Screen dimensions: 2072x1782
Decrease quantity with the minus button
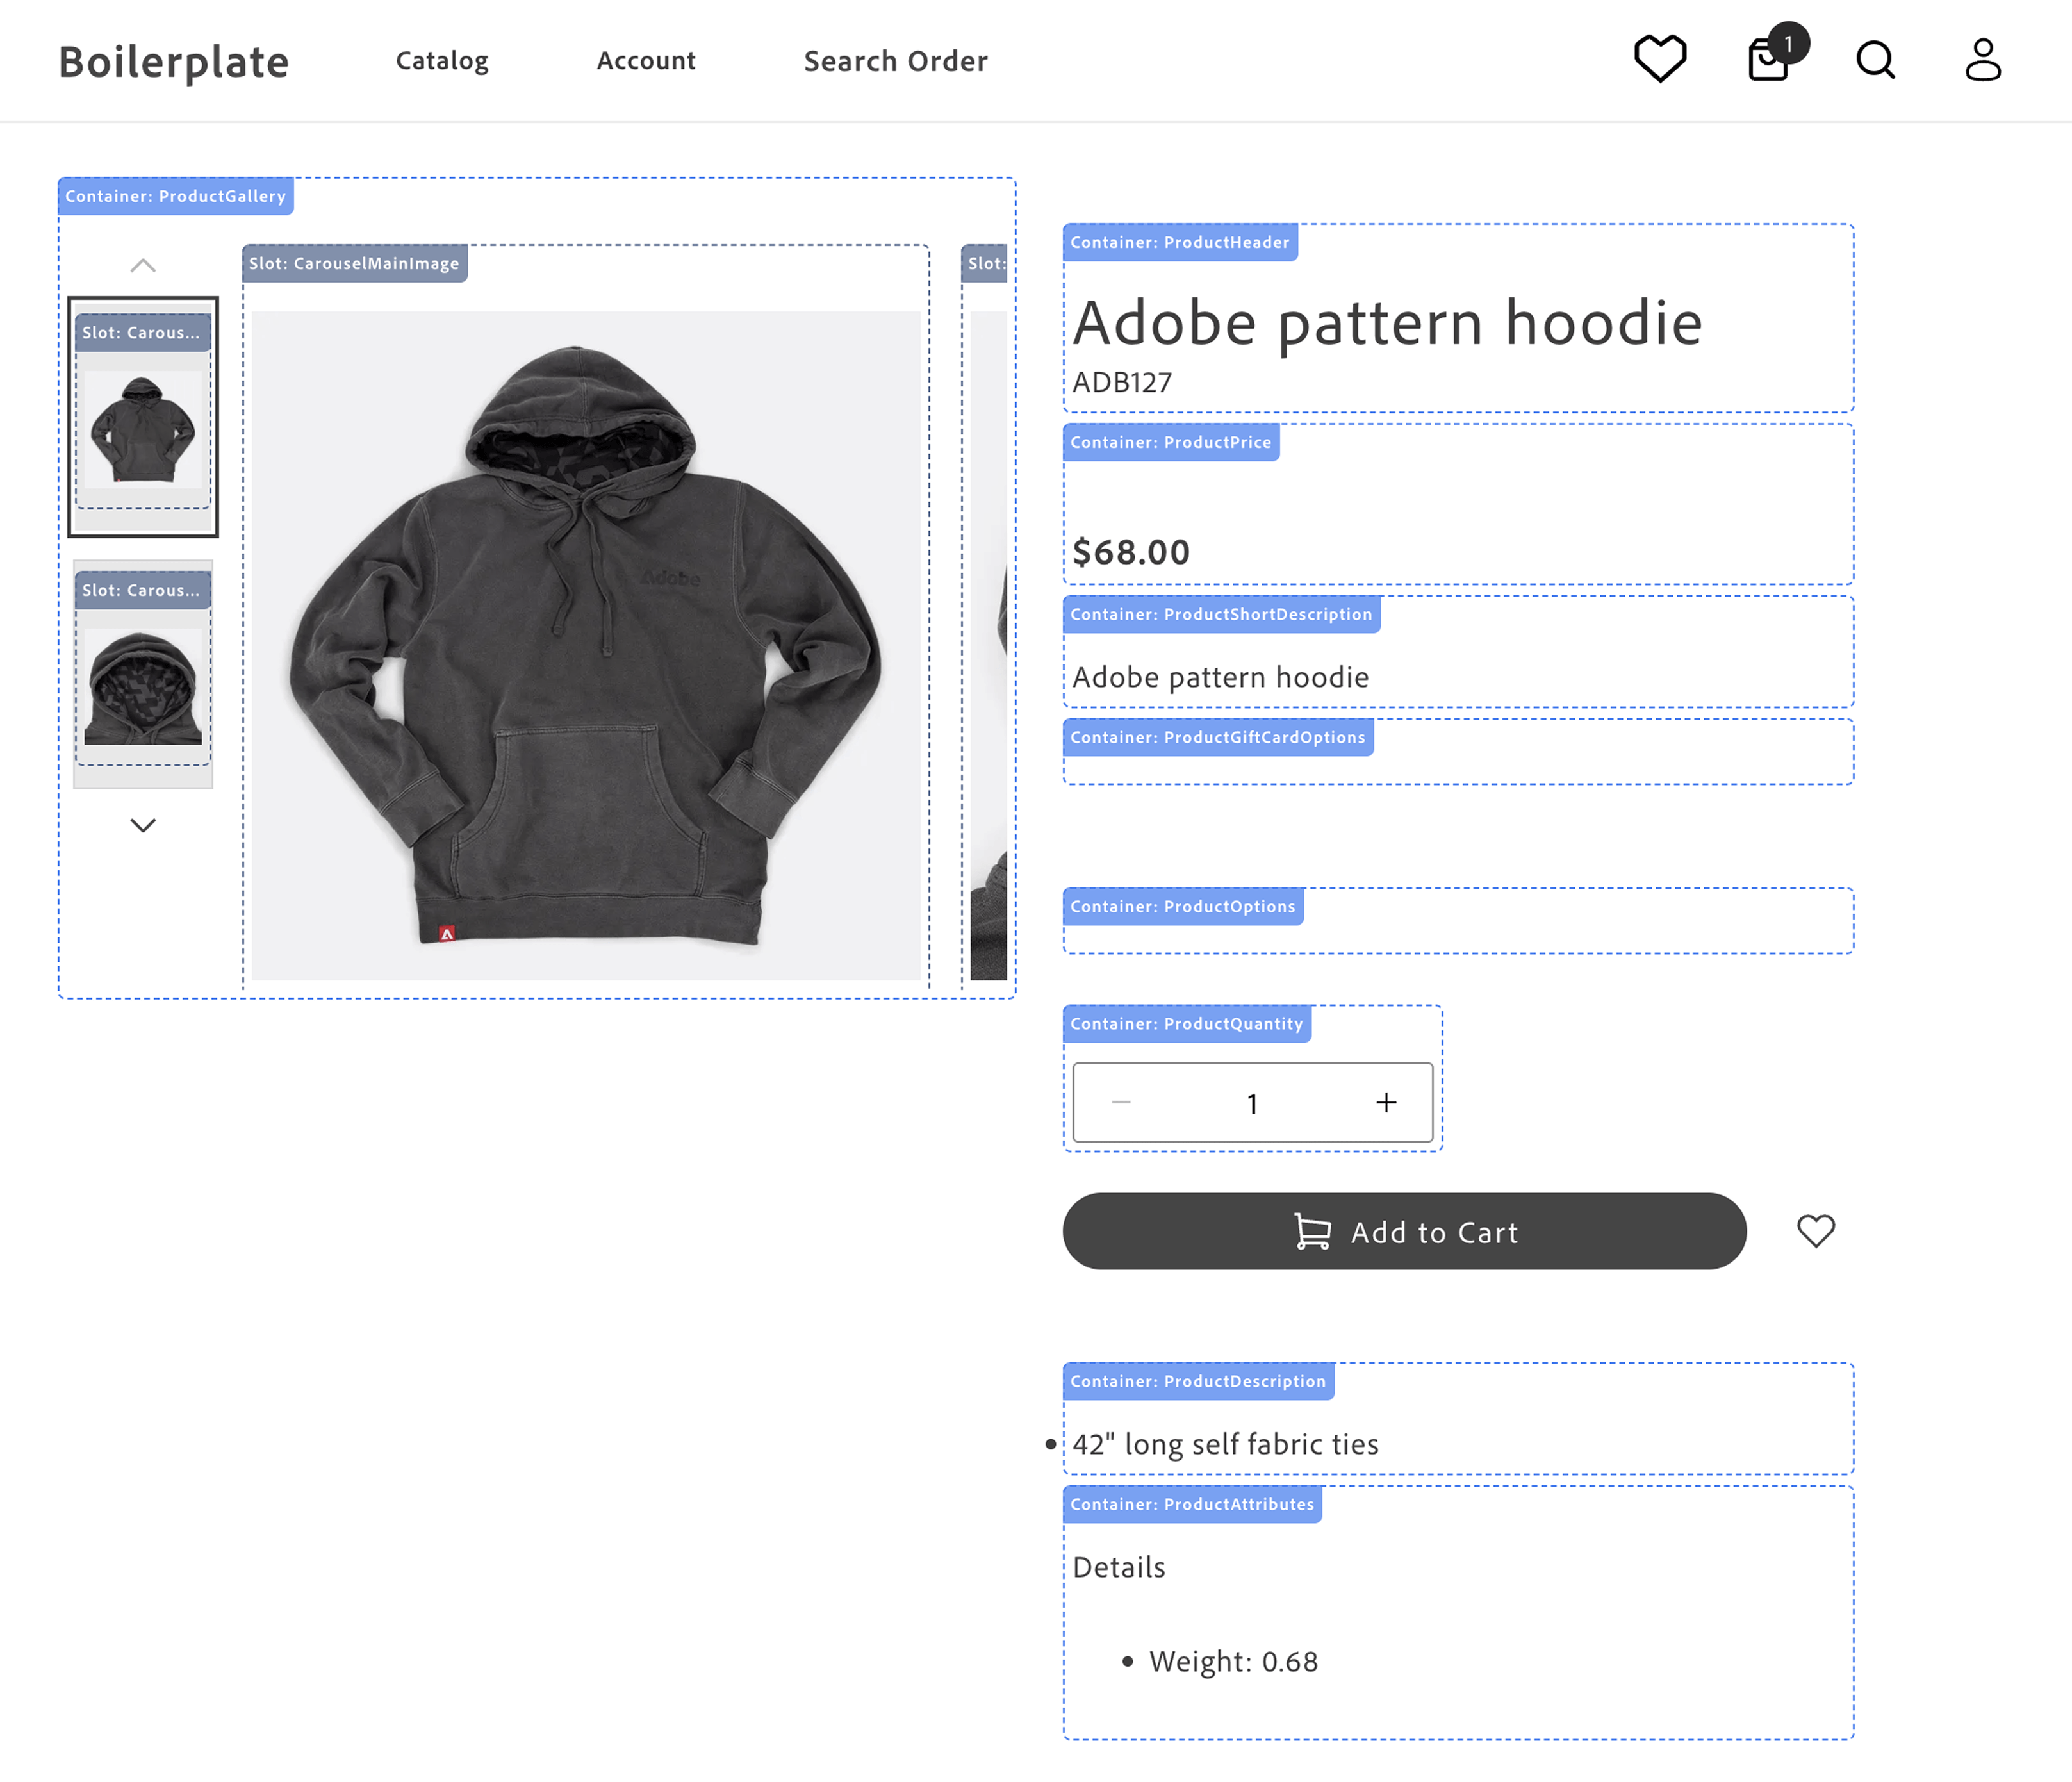coord(1121,1102)
